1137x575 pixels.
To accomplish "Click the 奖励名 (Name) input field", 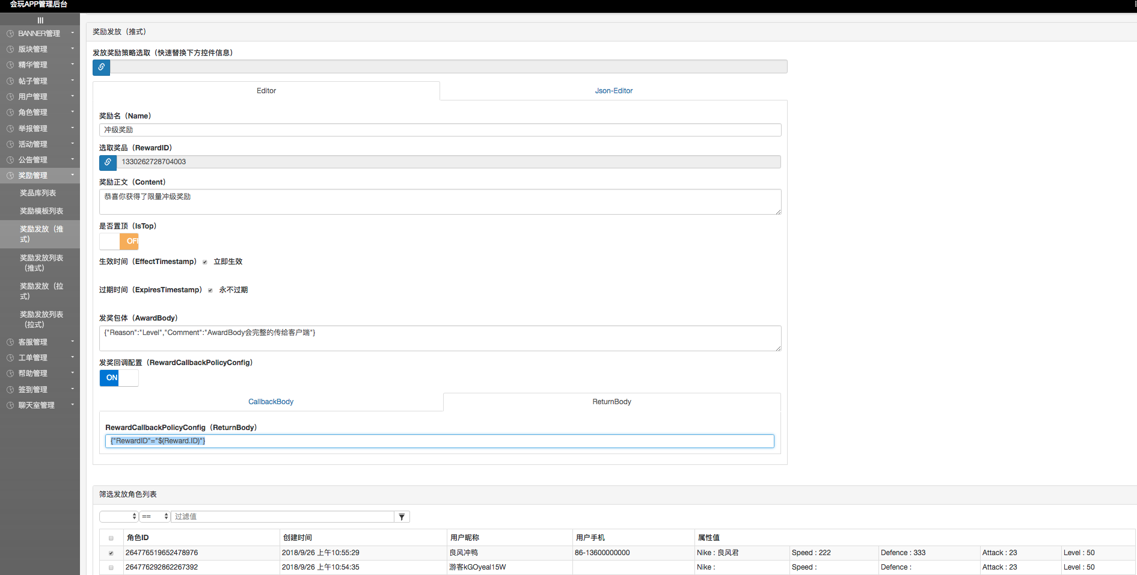I will point(440,130).
